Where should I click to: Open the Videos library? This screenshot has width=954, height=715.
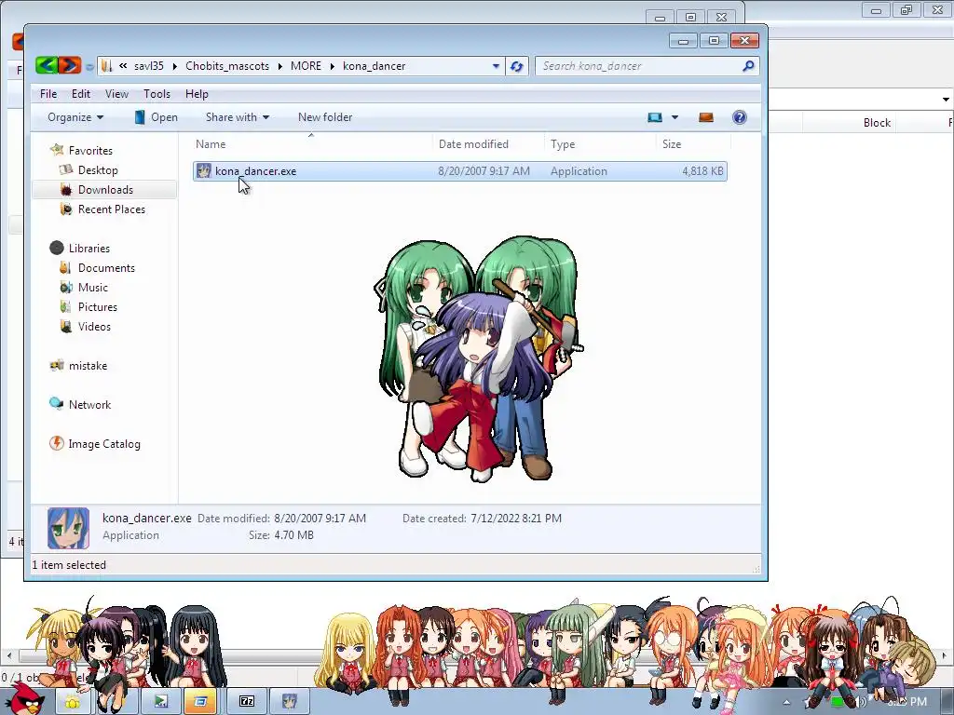pos(94,327)
